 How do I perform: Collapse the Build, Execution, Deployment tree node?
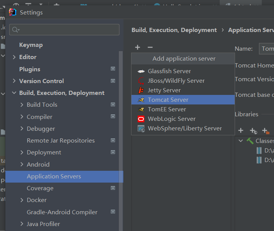14,93
